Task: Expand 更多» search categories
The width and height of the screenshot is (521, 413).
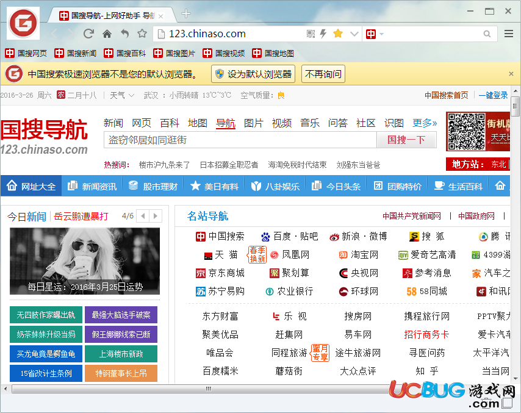Action: click(x=425, y=123)
